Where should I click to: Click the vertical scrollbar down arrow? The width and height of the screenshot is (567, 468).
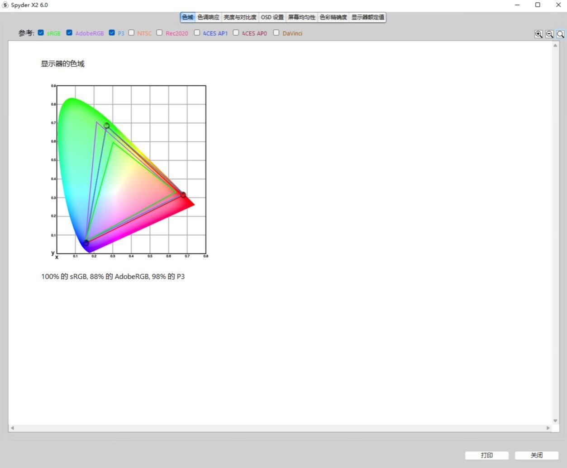[x=555, y=421]
